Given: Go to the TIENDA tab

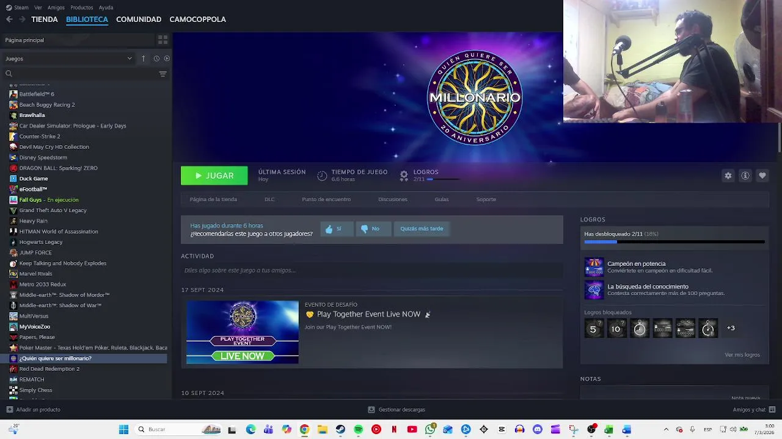Looking at the screenshot, I should (45, 20).
